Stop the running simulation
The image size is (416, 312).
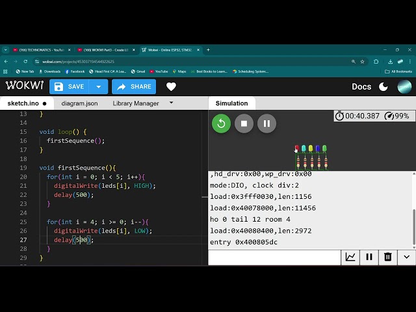point(244,123)
